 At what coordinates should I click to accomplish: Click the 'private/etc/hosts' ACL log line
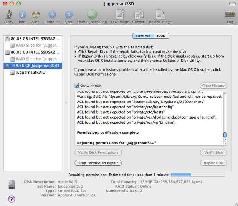[x=121, y=112]
